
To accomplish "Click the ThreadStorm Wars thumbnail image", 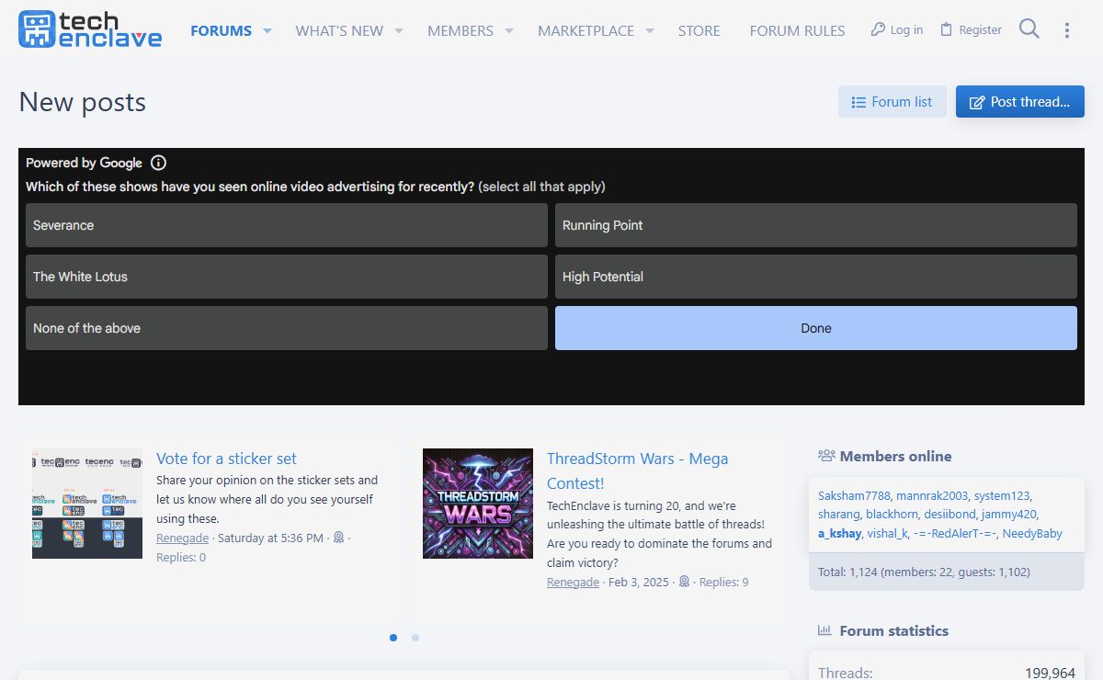I will [x=478, y=504].
